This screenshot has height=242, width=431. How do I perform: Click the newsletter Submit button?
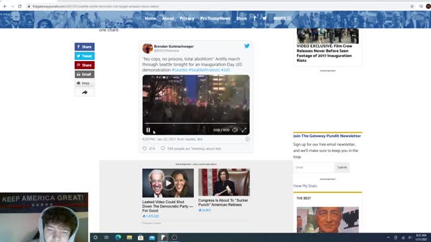click(342, 167)
